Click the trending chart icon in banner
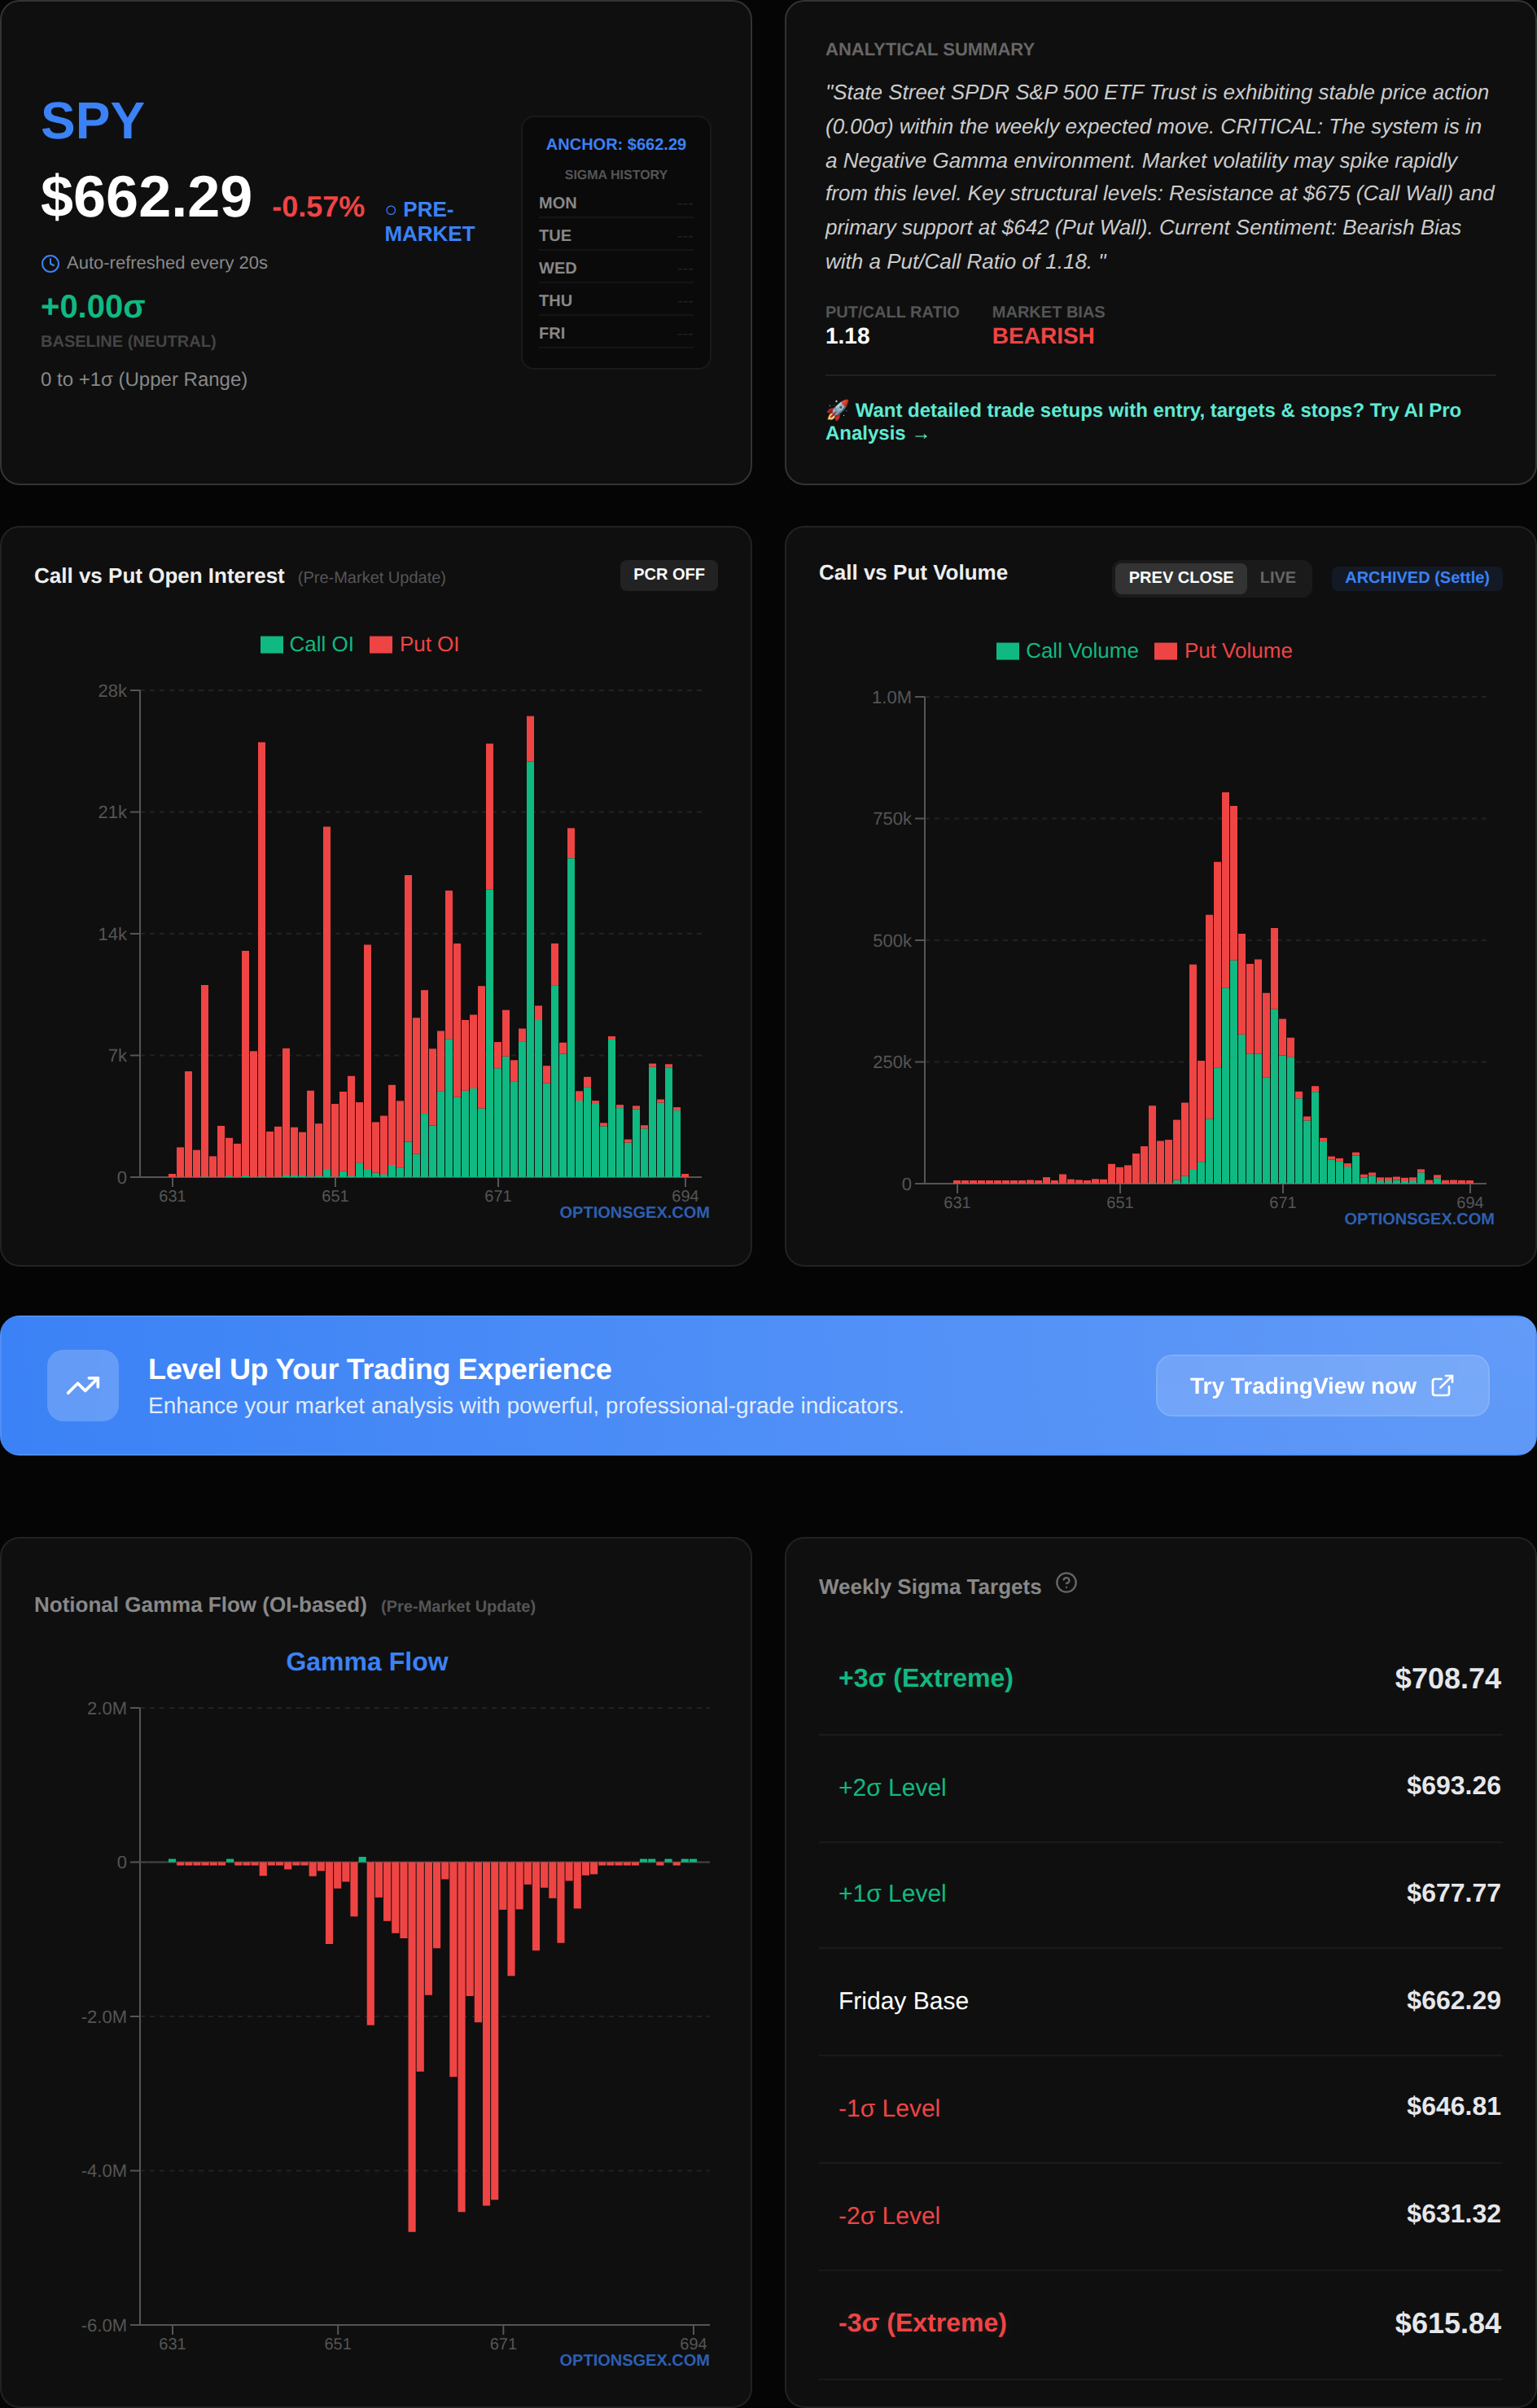Viewport: 1537px width, 2408px height. tap(83, 1385)
